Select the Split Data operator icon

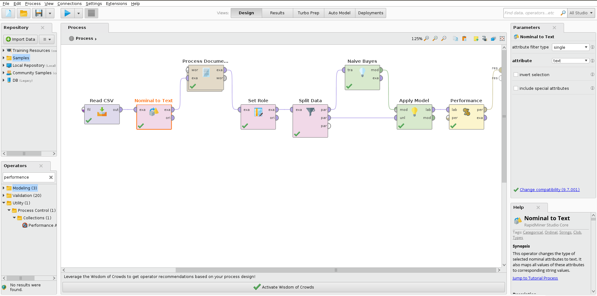(310, 112)
